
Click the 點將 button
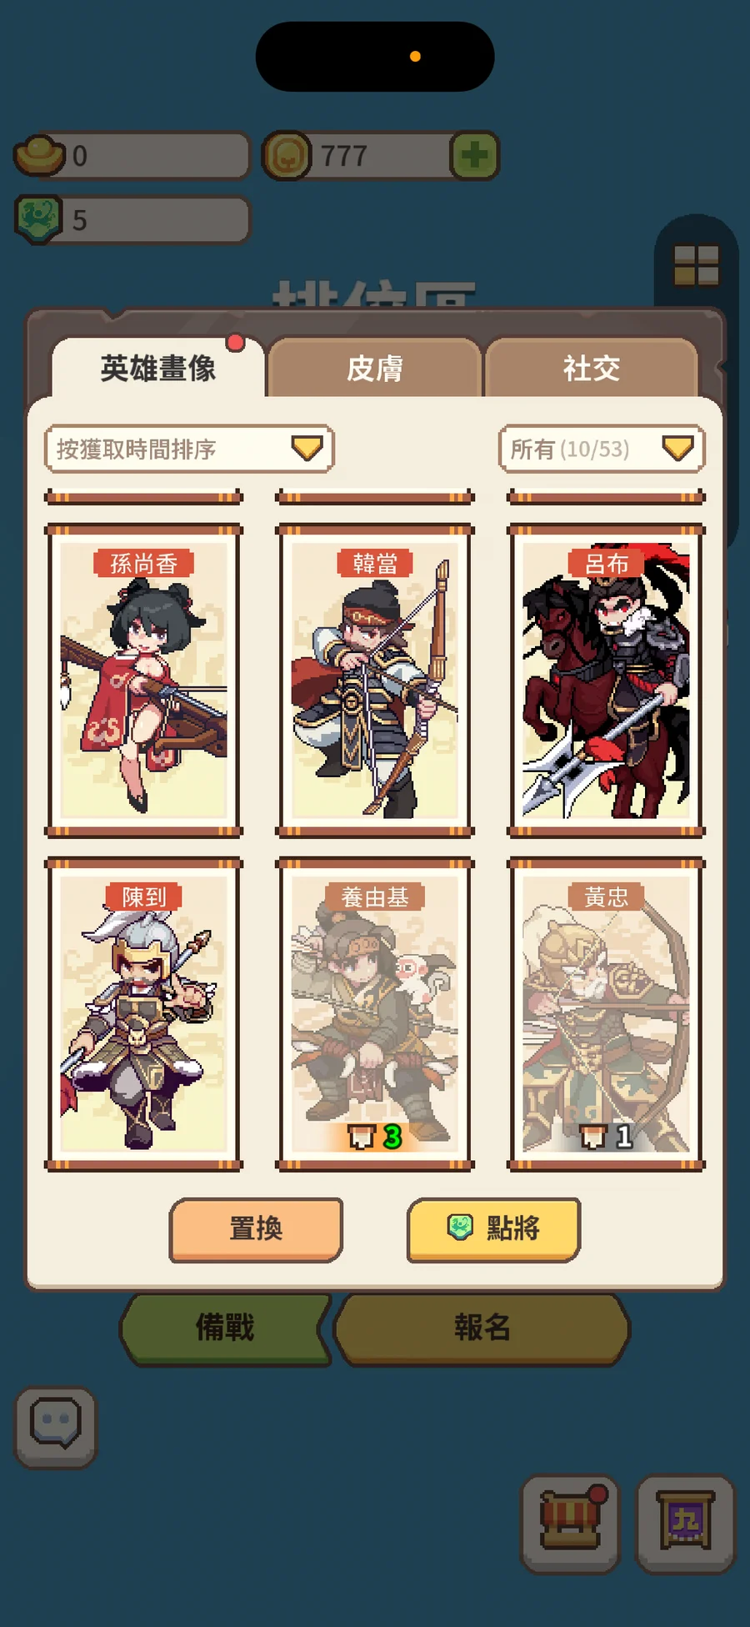pyautogui.click(x=493, y=1229)
